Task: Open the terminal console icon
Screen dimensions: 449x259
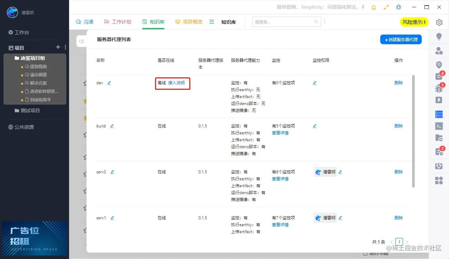Action: (439, 126)
